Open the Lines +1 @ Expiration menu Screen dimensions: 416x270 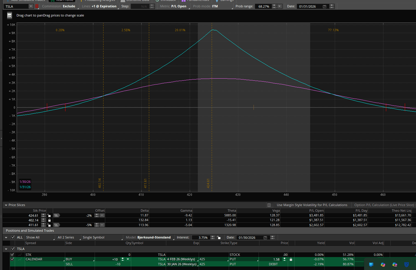click(x=100, y=6)
